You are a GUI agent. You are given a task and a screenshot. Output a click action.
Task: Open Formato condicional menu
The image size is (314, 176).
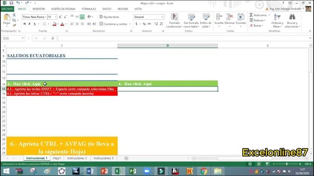(174, 21)
